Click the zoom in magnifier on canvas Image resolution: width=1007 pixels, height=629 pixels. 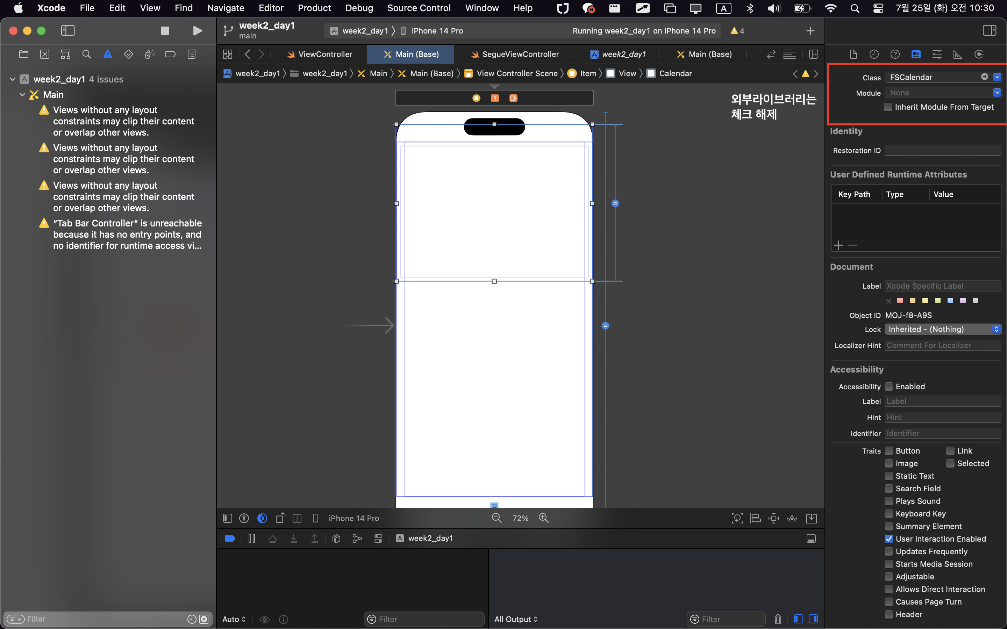pos(543,518)
